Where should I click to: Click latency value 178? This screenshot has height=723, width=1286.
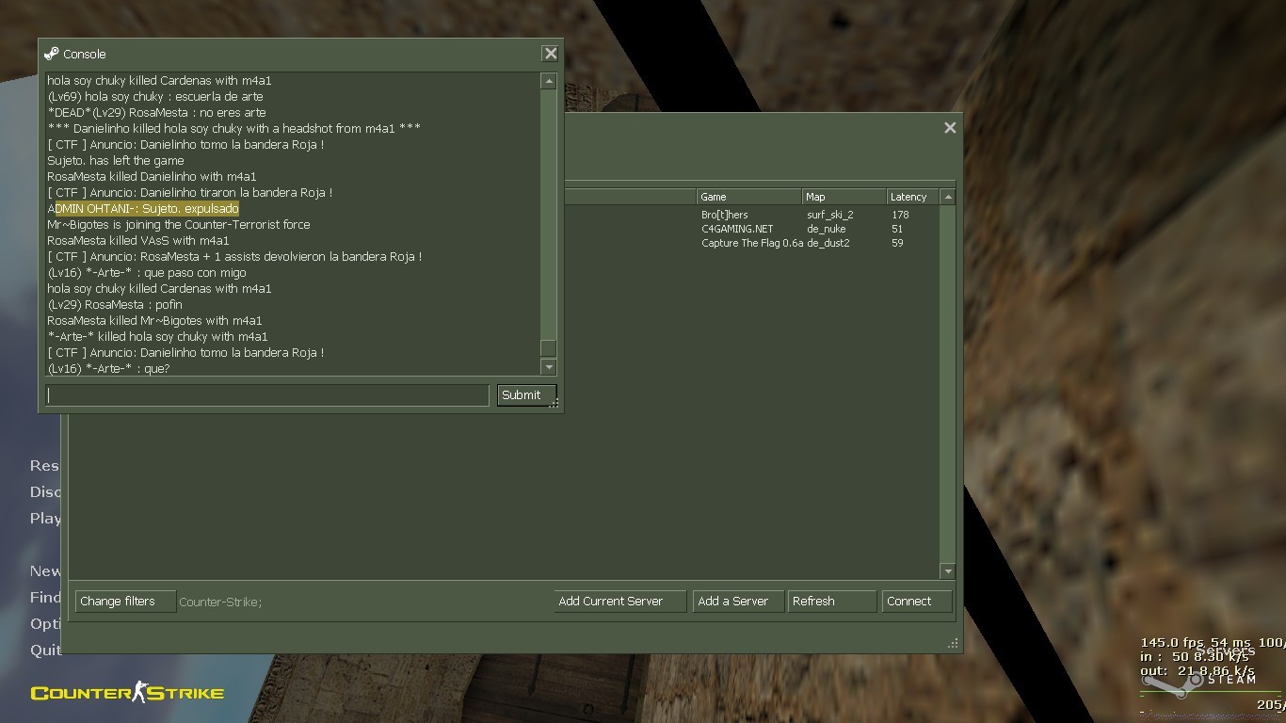click(x=901, y=215)
